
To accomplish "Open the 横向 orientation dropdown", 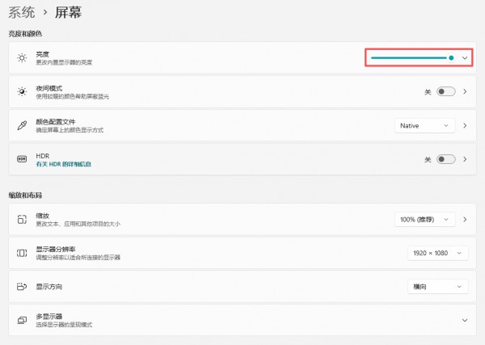I will [437, 287].
